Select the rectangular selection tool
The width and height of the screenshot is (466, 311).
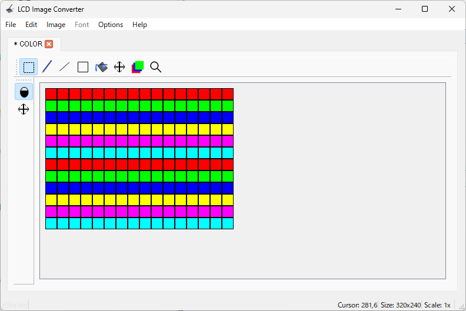point(29,67)
